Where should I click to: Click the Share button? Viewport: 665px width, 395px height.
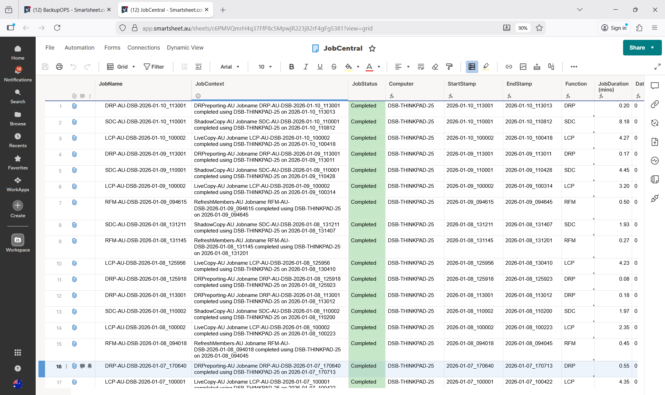pos(637,47)
